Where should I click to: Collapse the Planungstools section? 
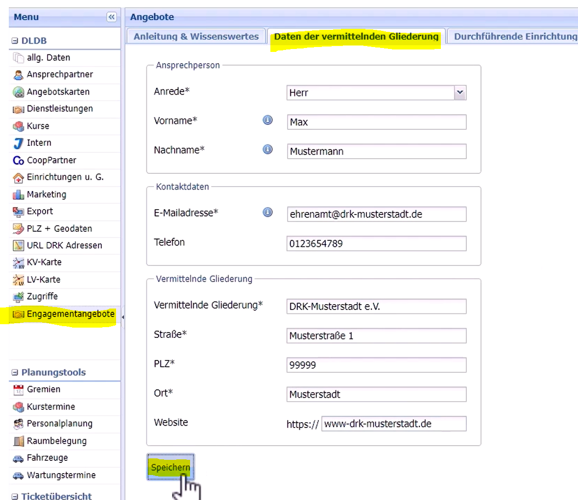pos(15,373)
